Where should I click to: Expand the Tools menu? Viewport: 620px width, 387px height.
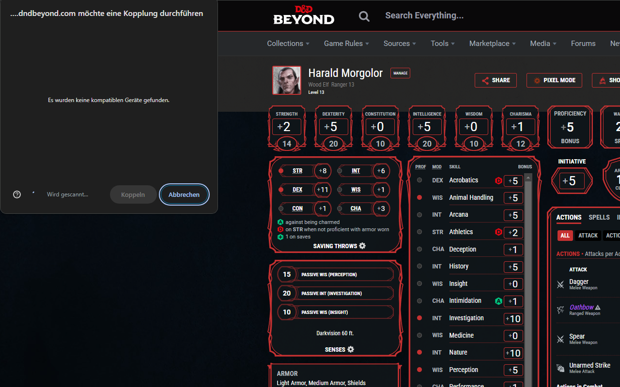tap(442, 43)
